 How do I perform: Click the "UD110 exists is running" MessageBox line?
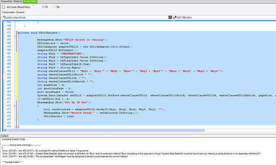[x=72, y=40]
